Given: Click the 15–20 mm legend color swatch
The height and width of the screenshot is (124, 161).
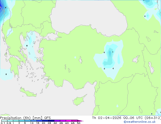Looking at the screenshot, I should [39, 121].
